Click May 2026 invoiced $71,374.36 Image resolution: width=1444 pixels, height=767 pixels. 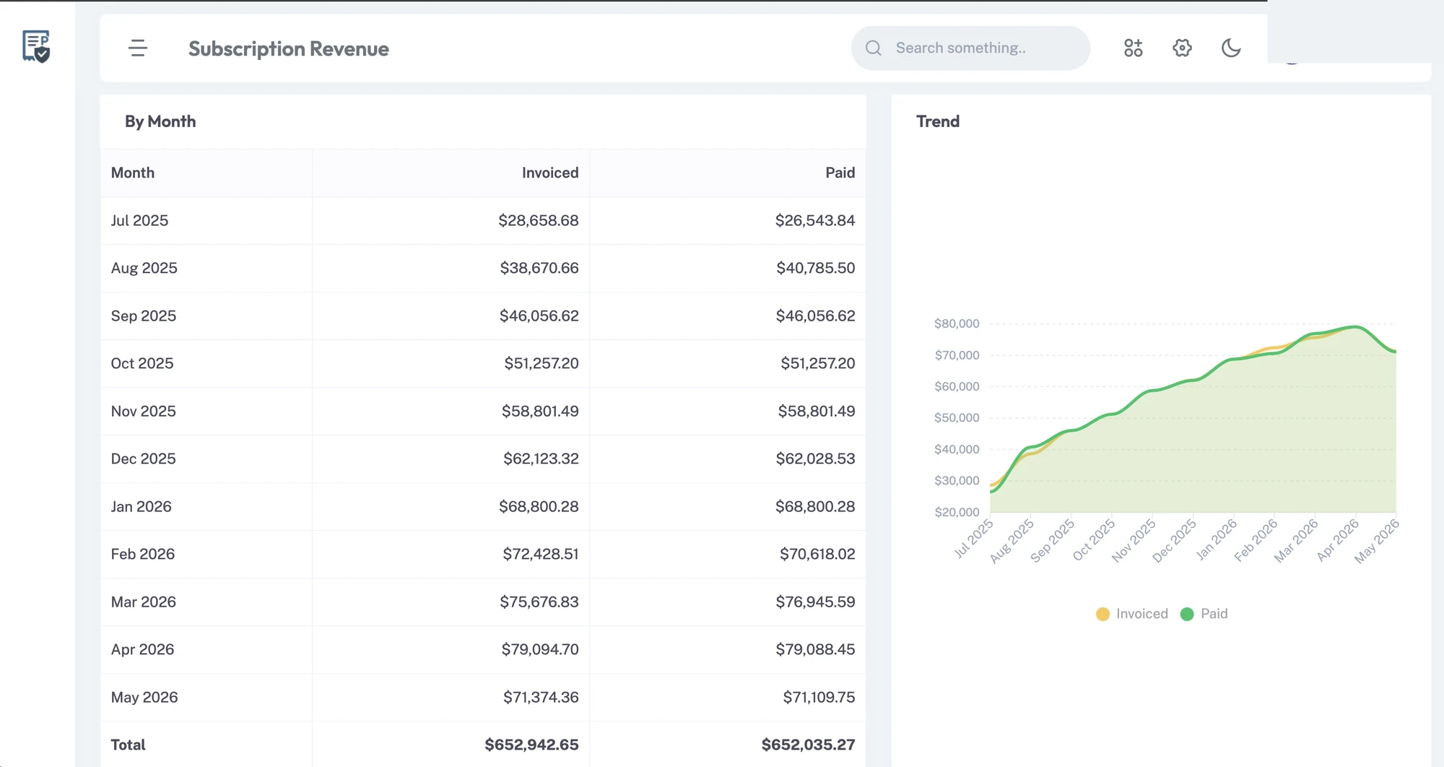click(x=541, y=697)
